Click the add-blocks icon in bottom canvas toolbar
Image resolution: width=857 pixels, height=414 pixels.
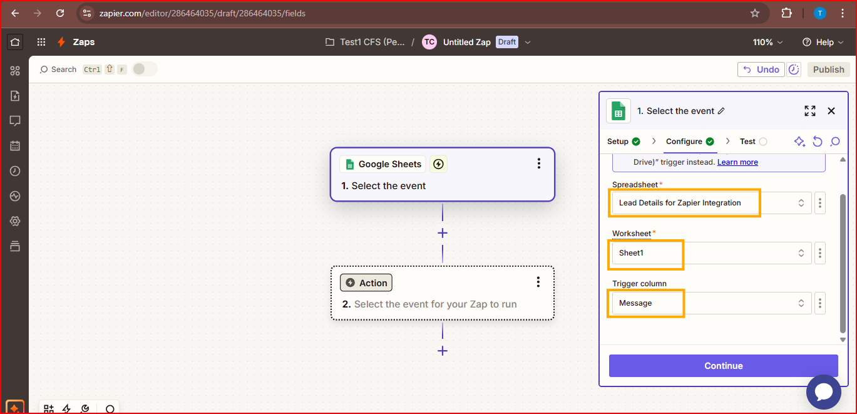click(x=48, y=409)
